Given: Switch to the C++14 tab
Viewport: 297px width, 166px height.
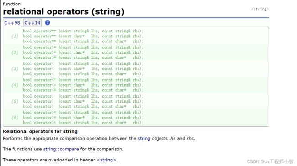Looking at the screenshot, I should tap(32, 23).
